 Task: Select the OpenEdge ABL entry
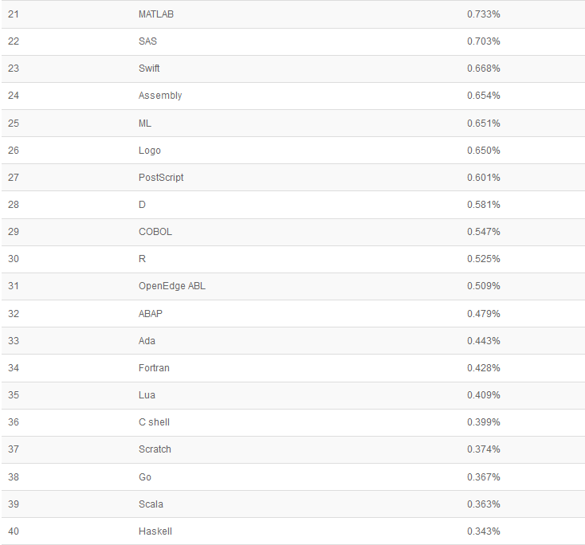[172, 286]
